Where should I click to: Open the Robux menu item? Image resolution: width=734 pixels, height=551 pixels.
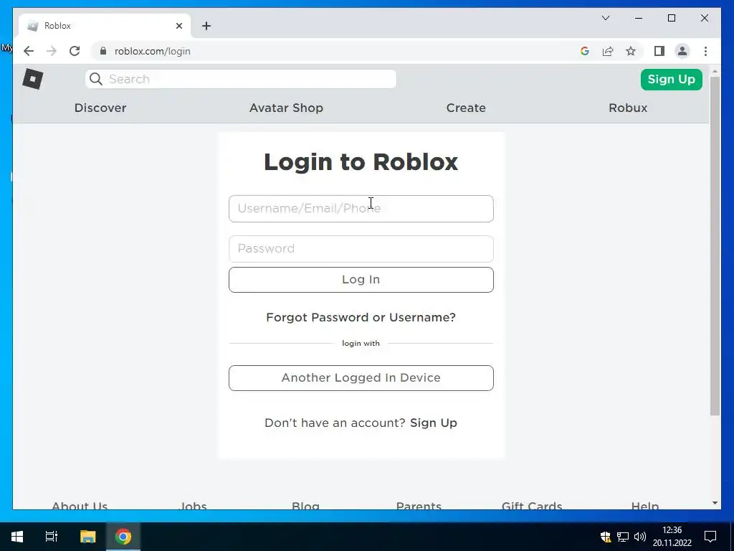(x=628, y=108)
